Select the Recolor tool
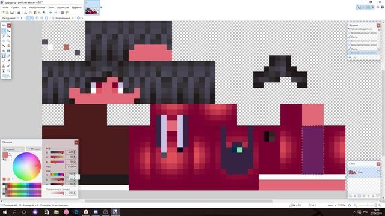The height and width of the screenshot is (216, 385). click(x=8, y=65)
